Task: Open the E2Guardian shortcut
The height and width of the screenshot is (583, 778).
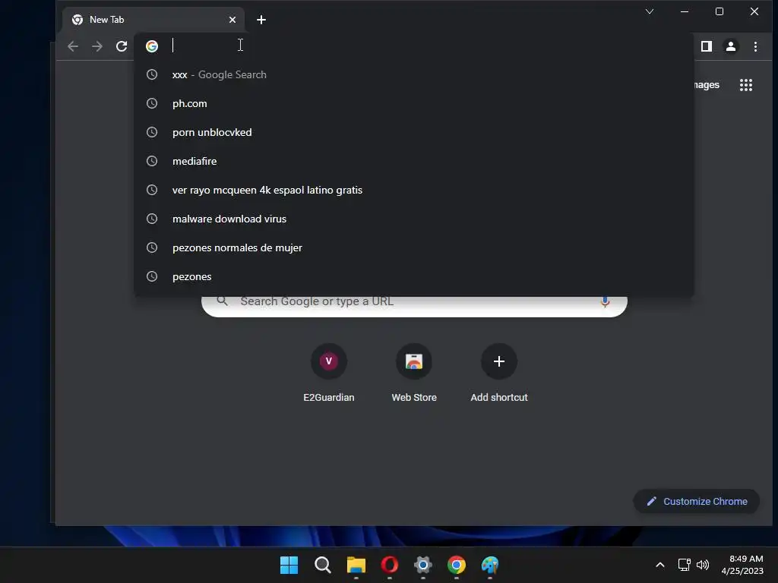Action: pos(328,373)
